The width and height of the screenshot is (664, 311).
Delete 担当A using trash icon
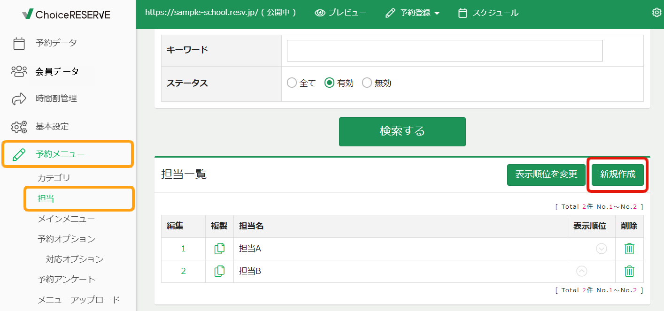pyautogui.click(x=629, y=249)
